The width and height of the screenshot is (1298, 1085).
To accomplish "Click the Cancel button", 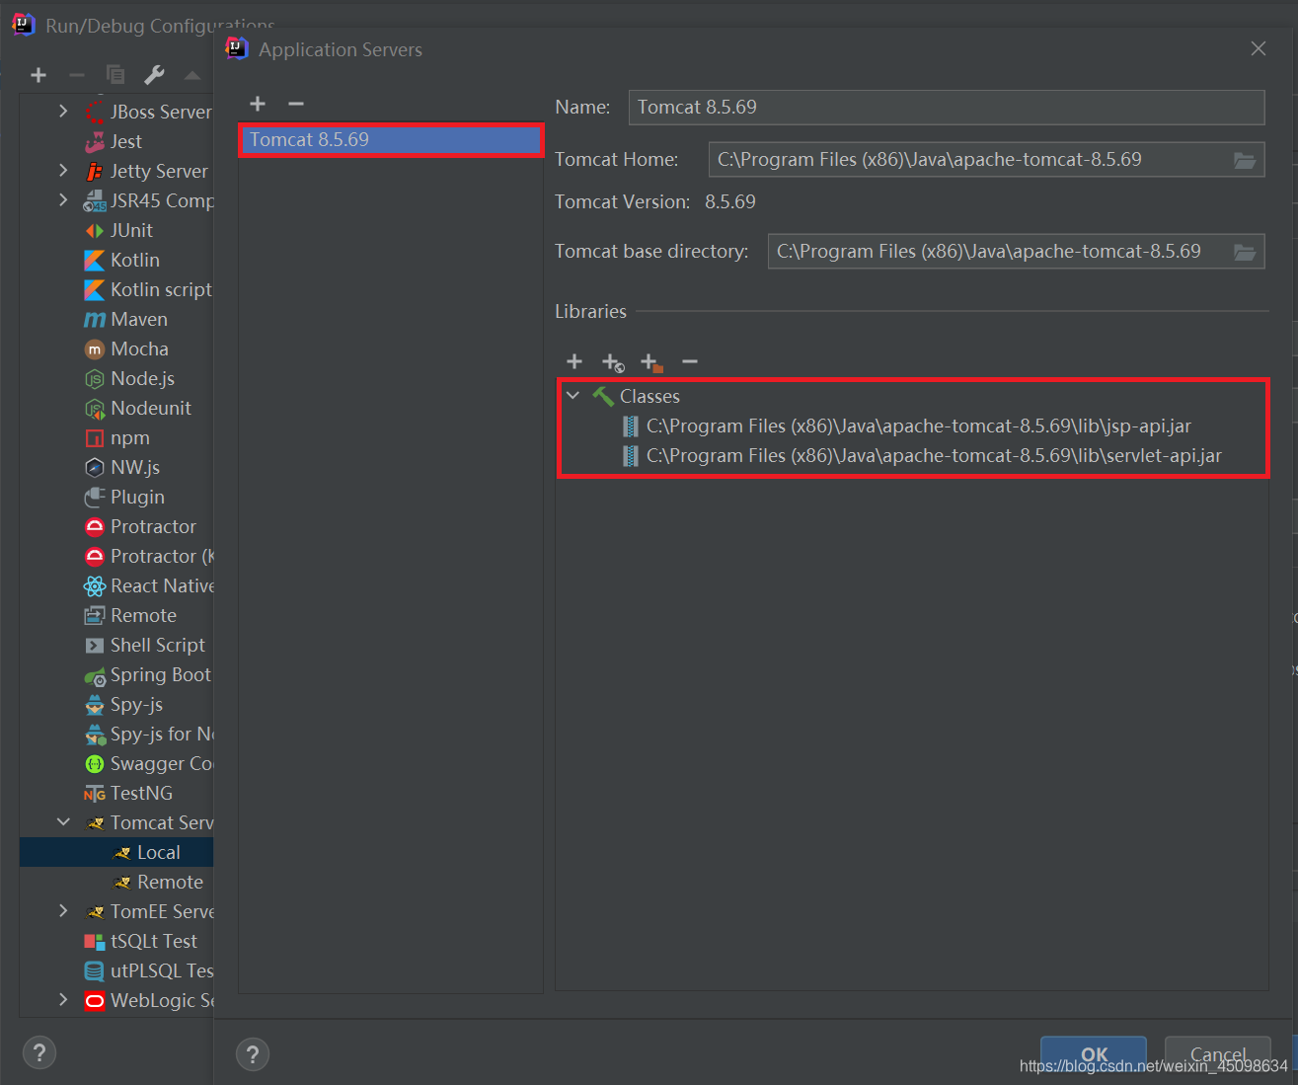I will click(1218, 1054).
